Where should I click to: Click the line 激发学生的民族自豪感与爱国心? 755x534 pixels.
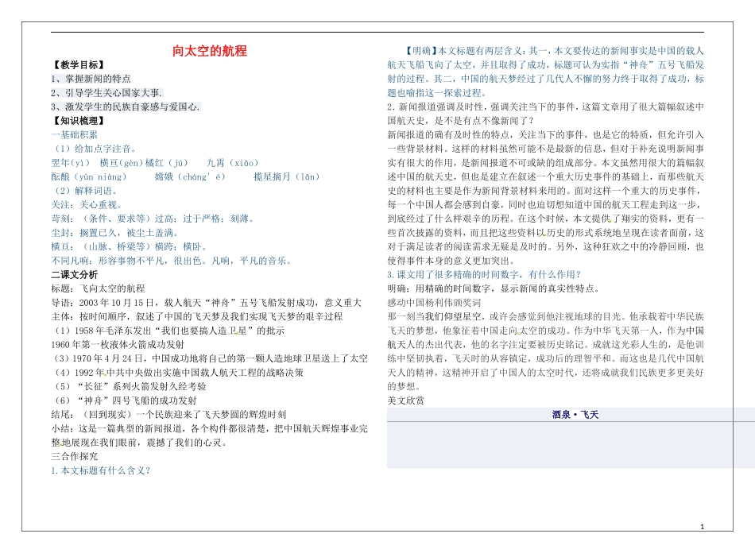(x=126, y=106)
